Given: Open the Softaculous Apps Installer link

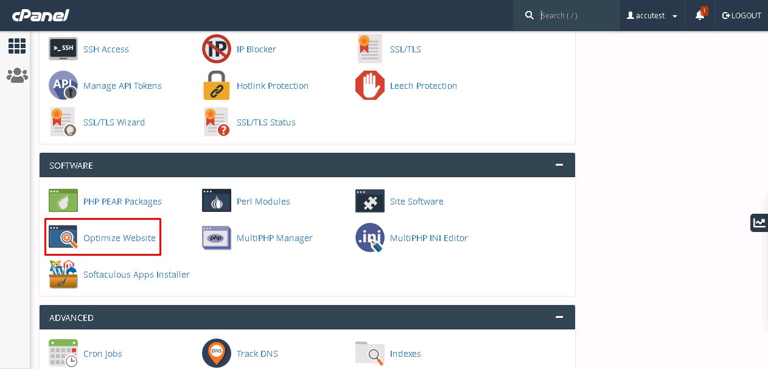Looking at the screenshot, I should (136, 275).
